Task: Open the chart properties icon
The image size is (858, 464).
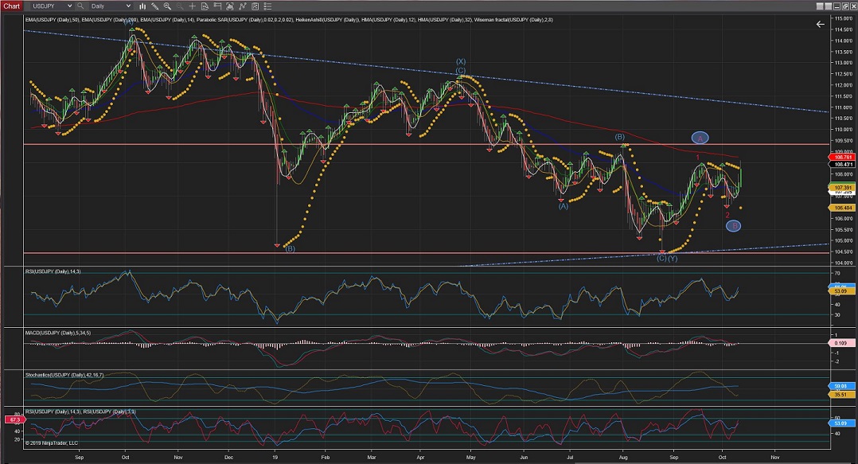Action: pyautogui.click(x=255, y=6)
